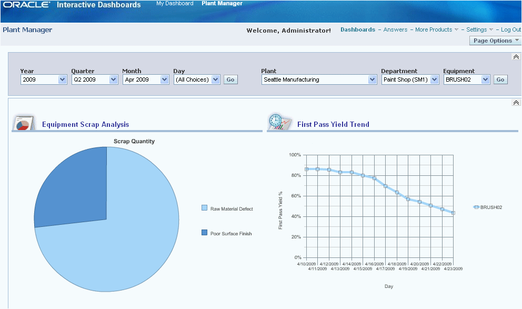The image size is (522, 309).
Task: Click the Poor Surface Finish legend label
Action: click(x=231, y=234)
